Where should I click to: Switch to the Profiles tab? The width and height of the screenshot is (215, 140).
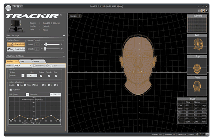tap(12, 61)
